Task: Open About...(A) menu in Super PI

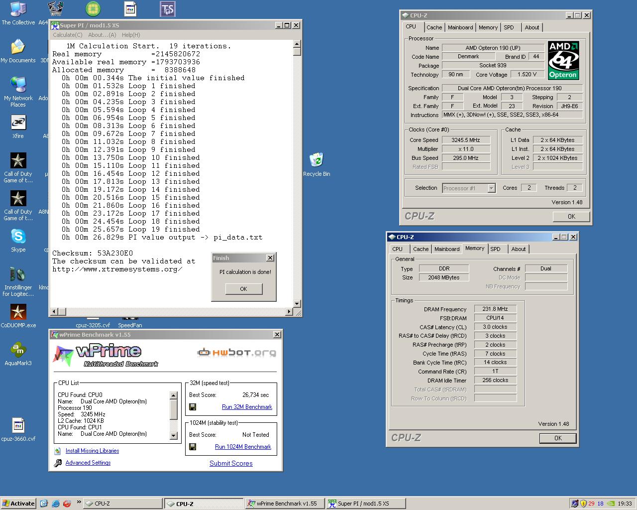Action: coord(102,35)
